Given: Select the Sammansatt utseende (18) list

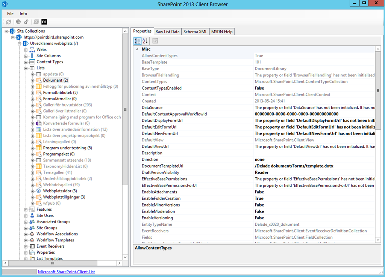Looking at the screenshot, I should point(67,160).
